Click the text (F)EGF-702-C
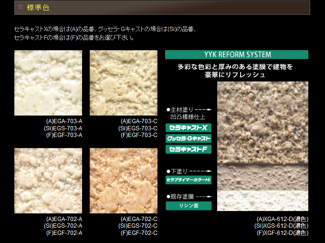Screen dimensions: 325x243 click(139, 233)
